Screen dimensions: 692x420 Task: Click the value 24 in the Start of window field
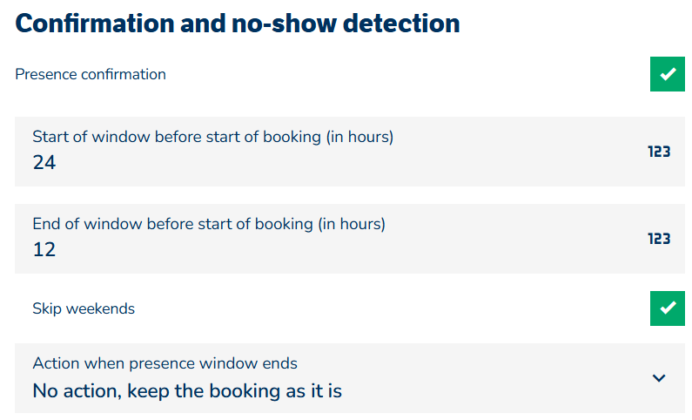click(x=44, y=163)
